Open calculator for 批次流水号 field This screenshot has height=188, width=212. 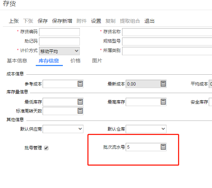(x=163, y=147)
